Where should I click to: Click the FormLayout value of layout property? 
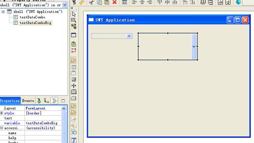pos(43,108)
